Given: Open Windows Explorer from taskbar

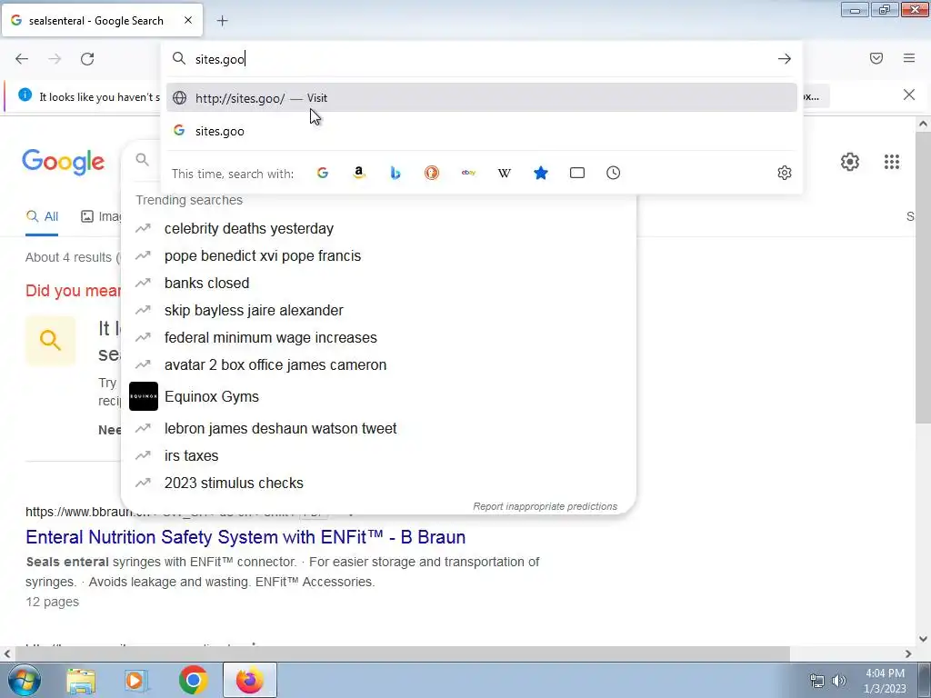Looking at the screenshot, I should [81, 681].
